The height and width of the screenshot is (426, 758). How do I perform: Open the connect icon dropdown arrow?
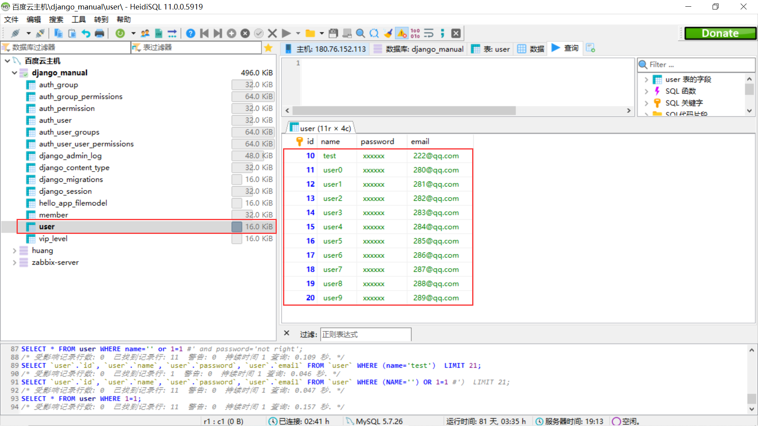(28, 34)
